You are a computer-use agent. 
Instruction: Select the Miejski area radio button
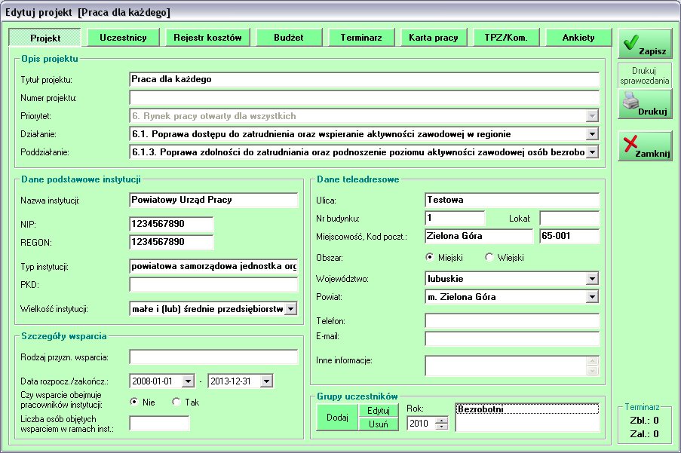[x=431, y=257]
